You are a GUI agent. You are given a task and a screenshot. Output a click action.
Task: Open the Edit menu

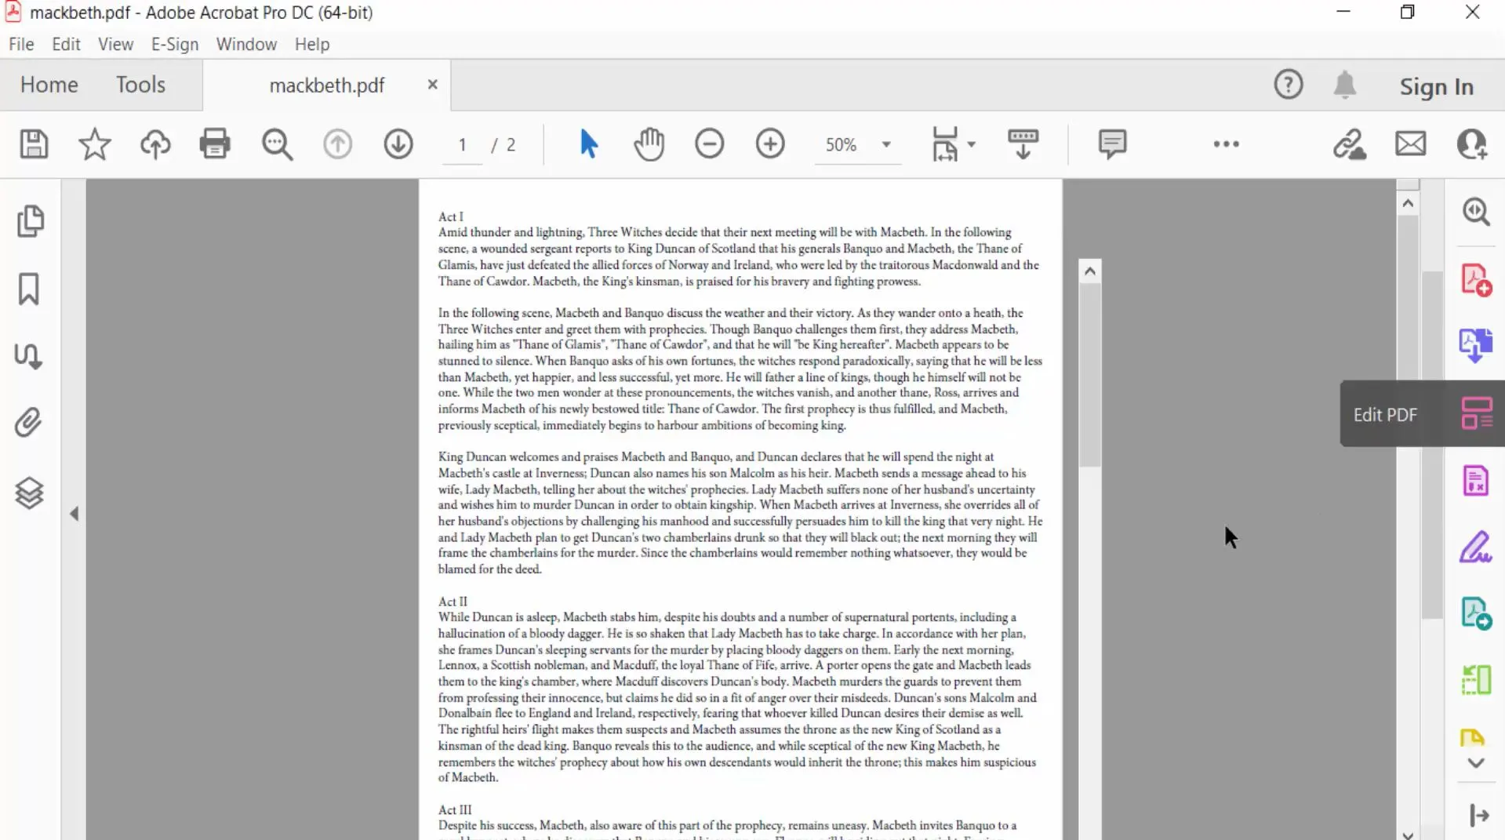click(66, 44)
